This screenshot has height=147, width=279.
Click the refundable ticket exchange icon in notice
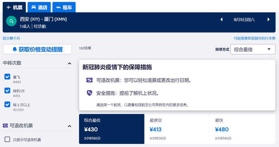coord(90,80)
